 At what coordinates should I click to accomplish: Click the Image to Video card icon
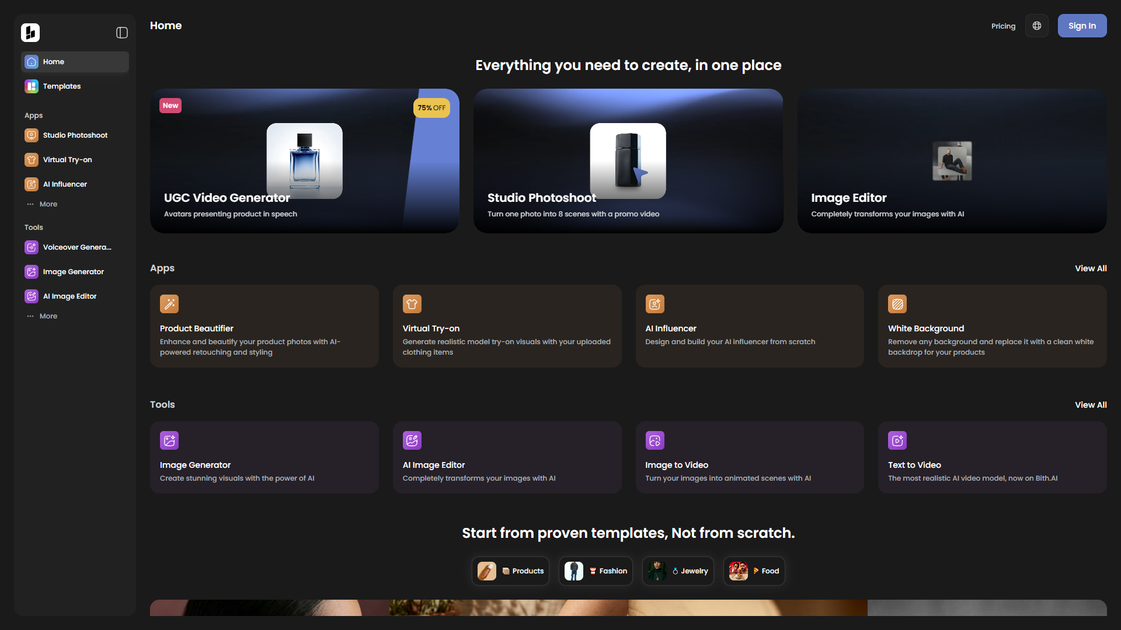(655, 440)
